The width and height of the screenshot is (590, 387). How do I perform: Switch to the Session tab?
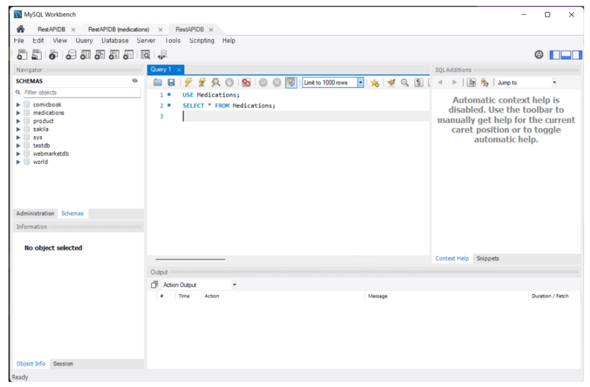(x=63, y=364)
